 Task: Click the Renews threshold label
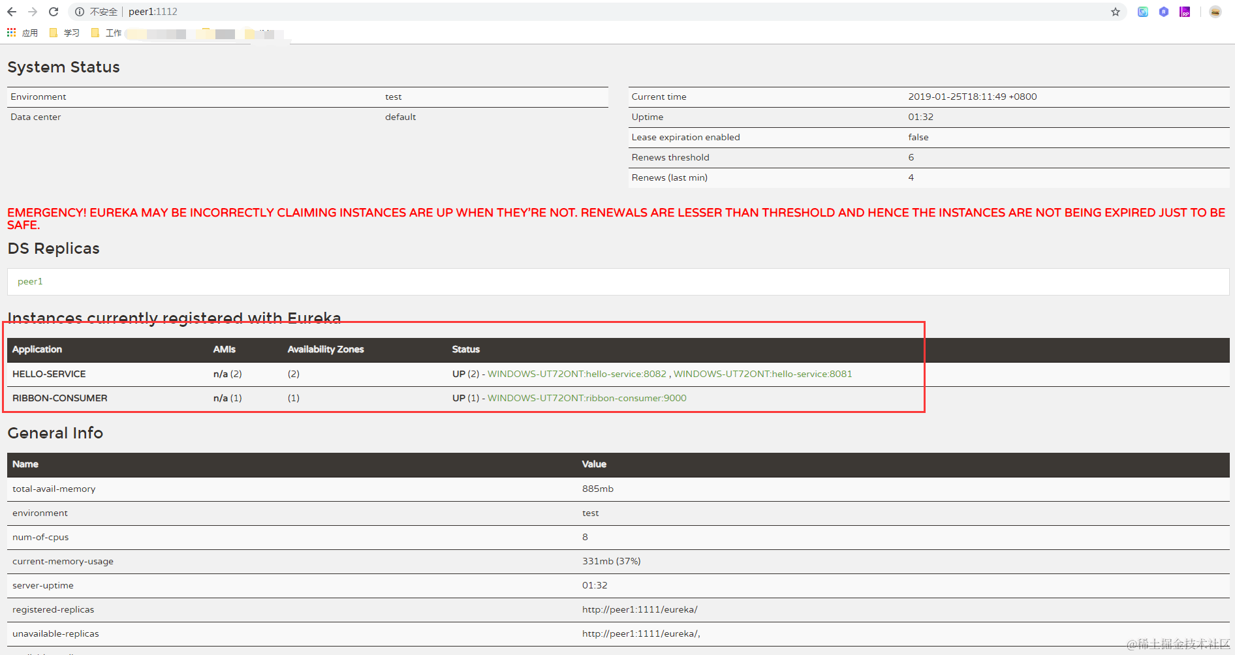(x=670, y=157)
